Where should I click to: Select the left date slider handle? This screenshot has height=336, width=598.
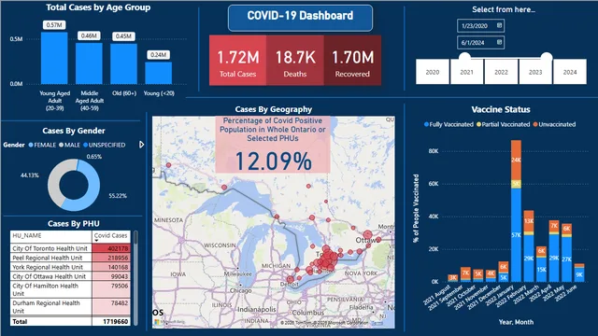click(464, 58)
